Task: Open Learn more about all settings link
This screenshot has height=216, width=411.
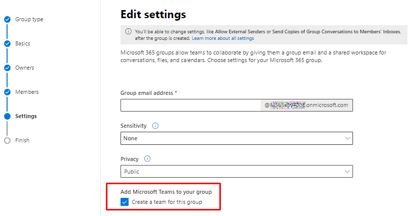Action: point(223,38)
